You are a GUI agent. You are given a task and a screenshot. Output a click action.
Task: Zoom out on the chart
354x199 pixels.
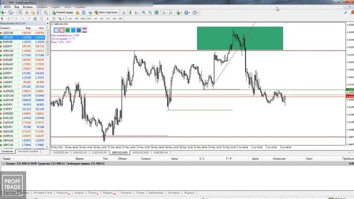tap(150, 13)
